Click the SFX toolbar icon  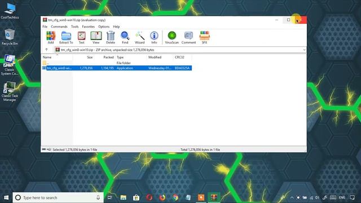click(x=204, y=38)
